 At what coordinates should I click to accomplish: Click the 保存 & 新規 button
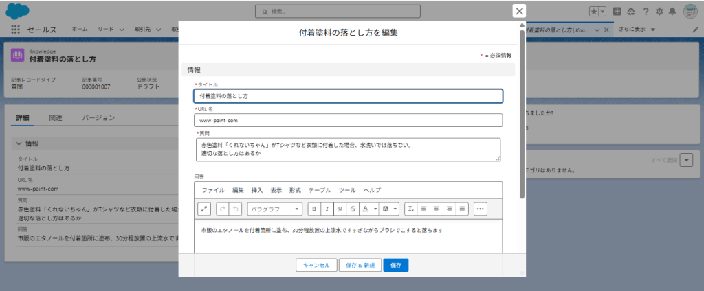(x=360, y=265)
